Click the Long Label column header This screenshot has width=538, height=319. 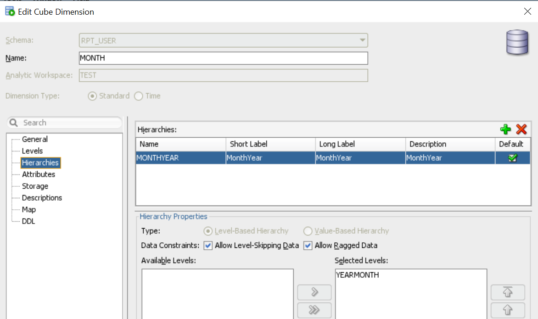360,144
